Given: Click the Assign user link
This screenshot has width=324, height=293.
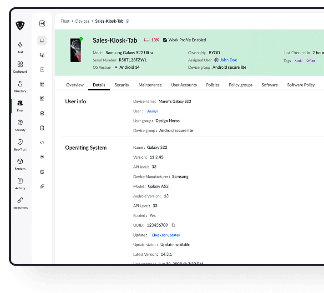Looking at the screenshot, I should (152, 111).
